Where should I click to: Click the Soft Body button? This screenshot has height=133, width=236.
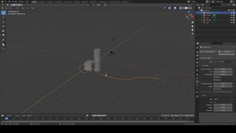point(226,52)
